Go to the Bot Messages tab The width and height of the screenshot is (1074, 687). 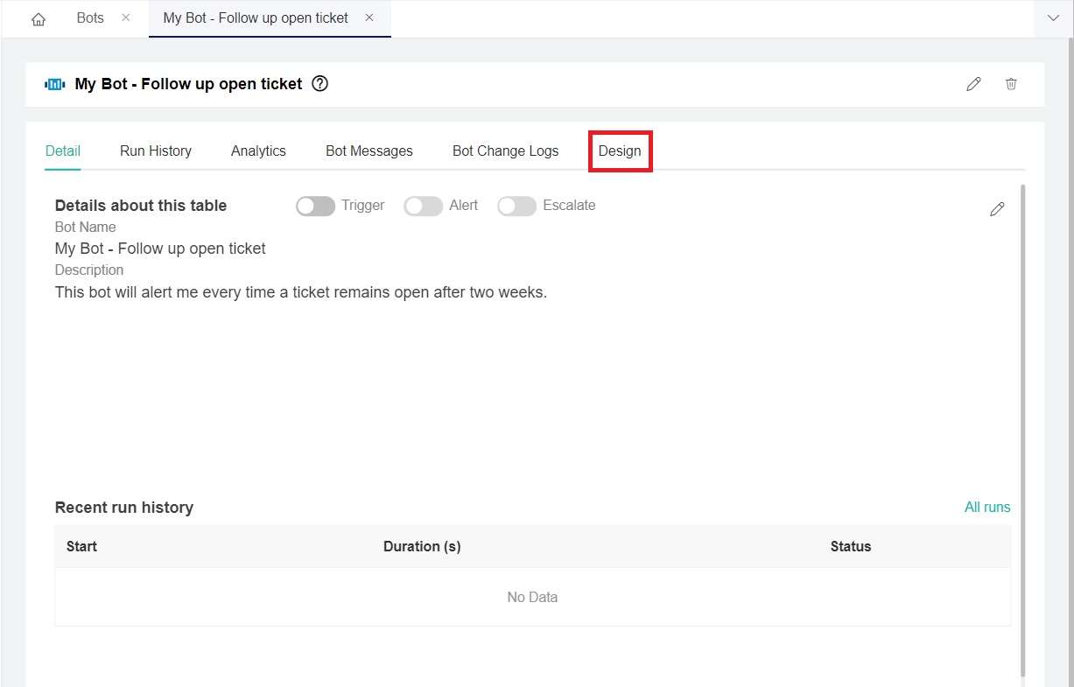pyautogui.click(x=369, y=151)
